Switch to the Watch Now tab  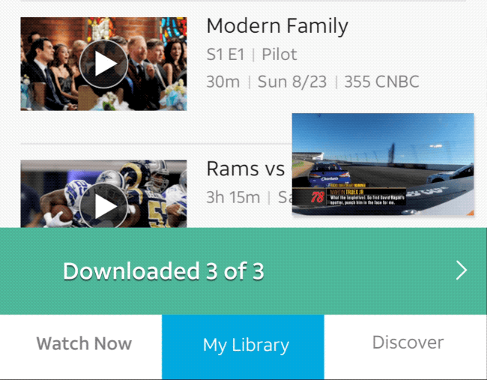pyautogui.click(x=84, y=344)
